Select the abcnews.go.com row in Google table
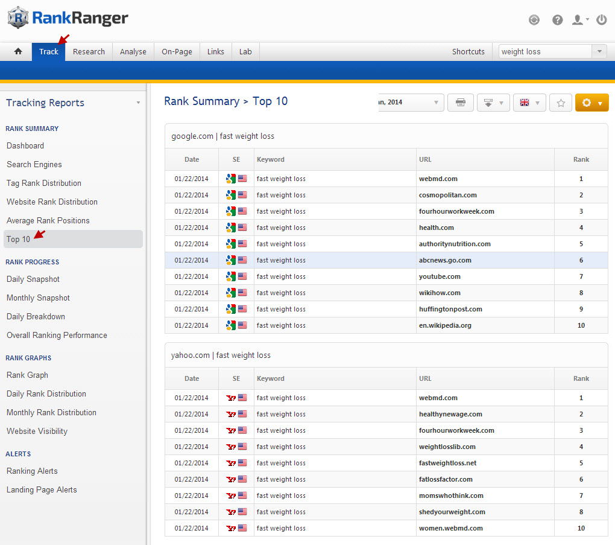Image resolution: width=615 pixels, height=545 pixels. pos(445,261)
